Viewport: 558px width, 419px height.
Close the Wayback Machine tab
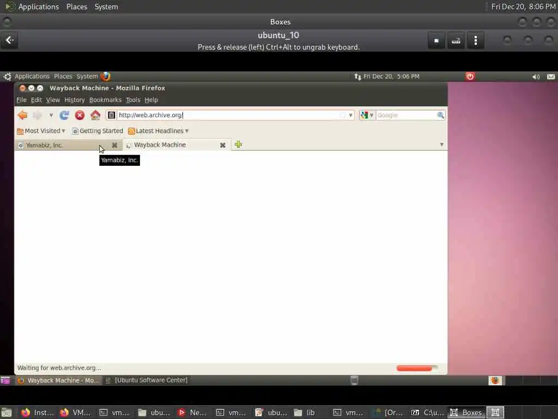223,145
